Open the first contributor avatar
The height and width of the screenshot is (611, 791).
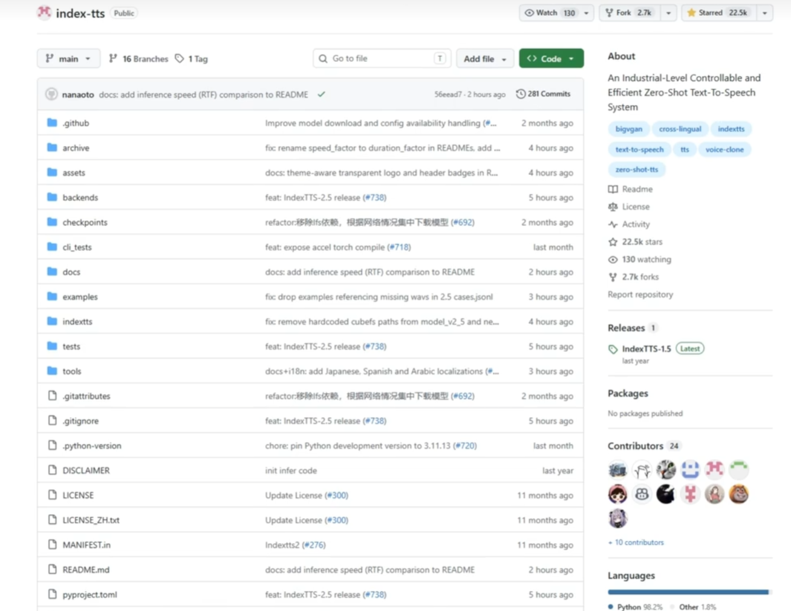(x=617, y=469)
